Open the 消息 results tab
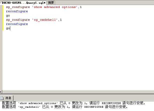 pos(6,98)
